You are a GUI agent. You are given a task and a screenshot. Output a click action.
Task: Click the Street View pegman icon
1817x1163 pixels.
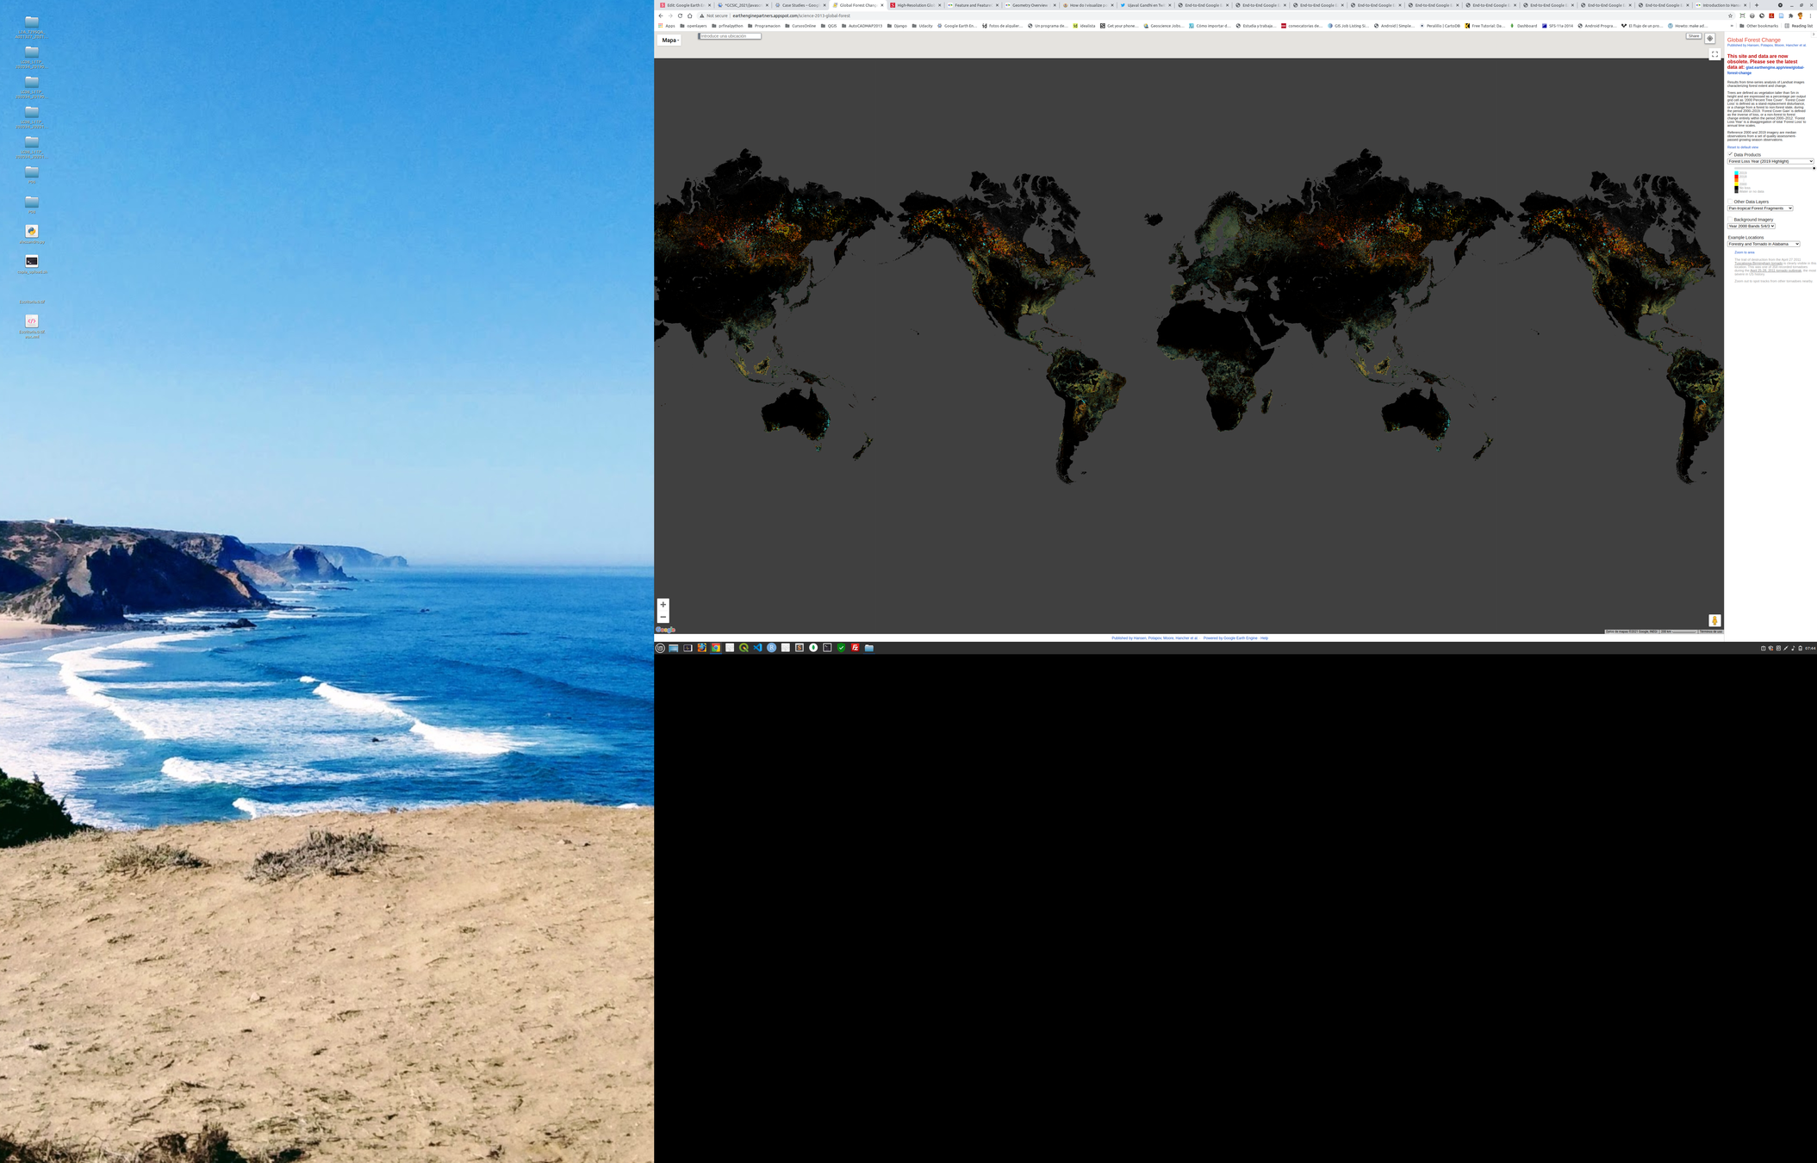tap(1714, 620)
